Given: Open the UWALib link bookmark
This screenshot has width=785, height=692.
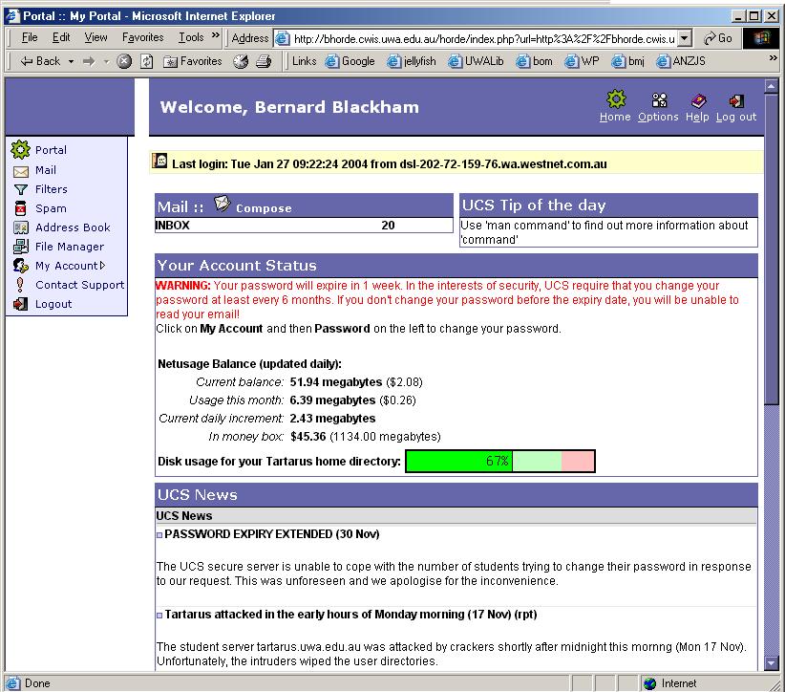Looking at the screenshot, I should pos(476,61).
